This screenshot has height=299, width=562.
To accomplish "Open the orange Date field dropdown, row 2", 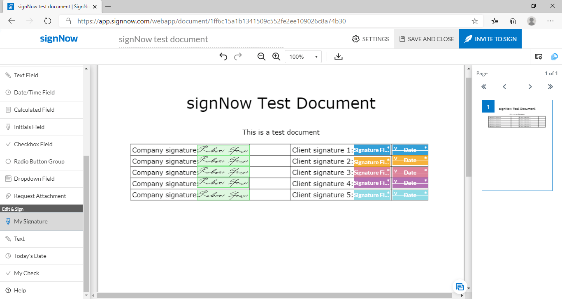I will click(410, 160).
